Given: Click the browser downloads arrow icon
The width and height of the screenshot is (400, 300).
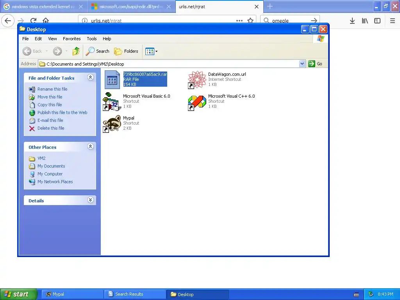Looking at the screenshot, I should point(352,21).
